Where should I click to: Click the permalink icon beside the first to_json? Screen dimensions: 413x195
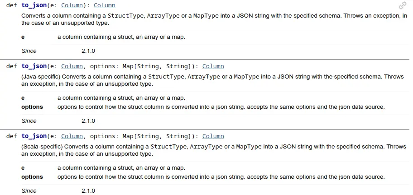(x=402, y=5)
